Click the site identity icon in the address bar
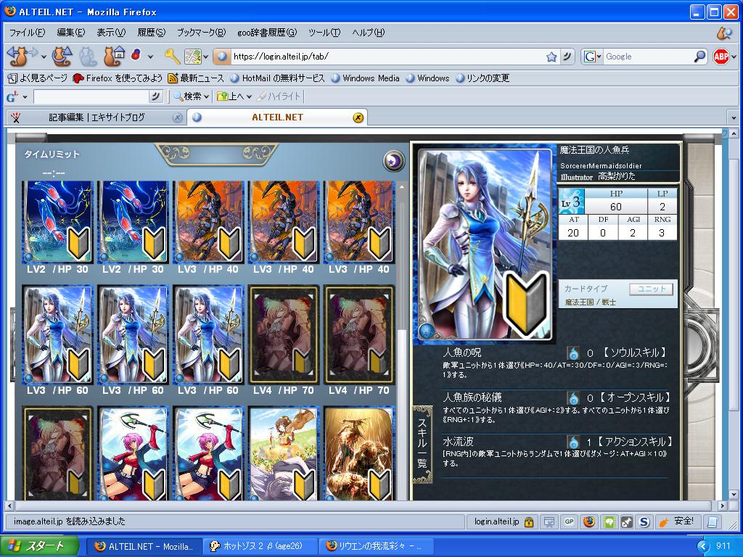 222,57
